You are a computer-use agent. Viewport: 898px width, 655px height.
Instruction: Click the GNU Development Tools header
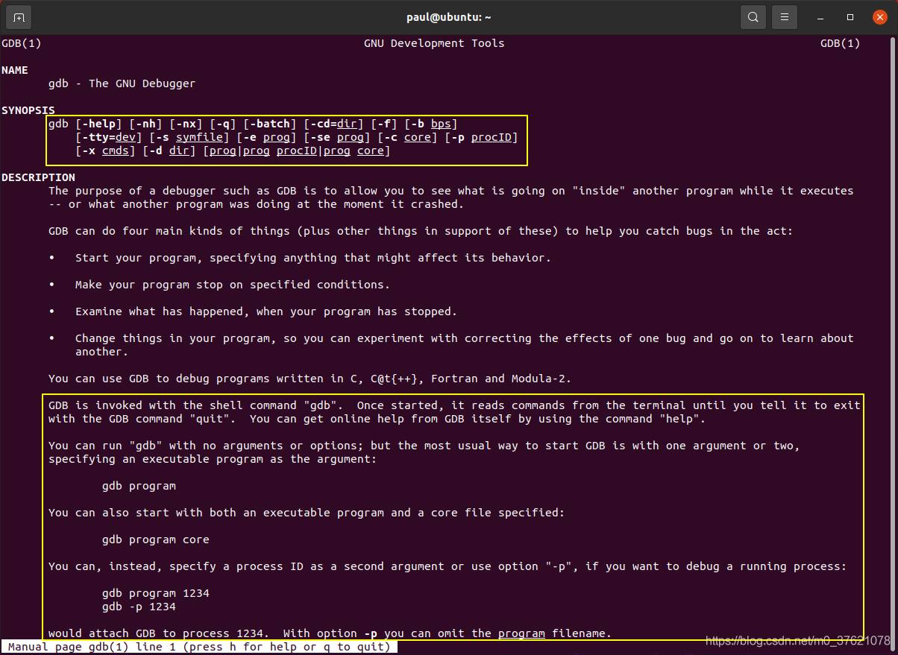point(434,43)
